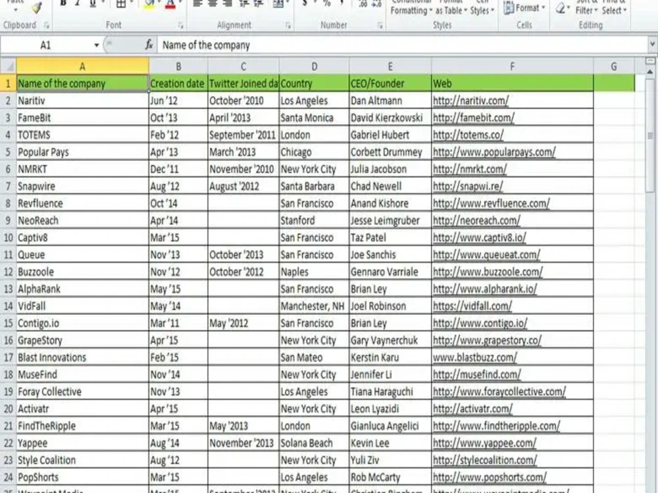Click the Decrease Decimal icon
The height and width of the screenshot is (493, 658).
click(376, 4)
